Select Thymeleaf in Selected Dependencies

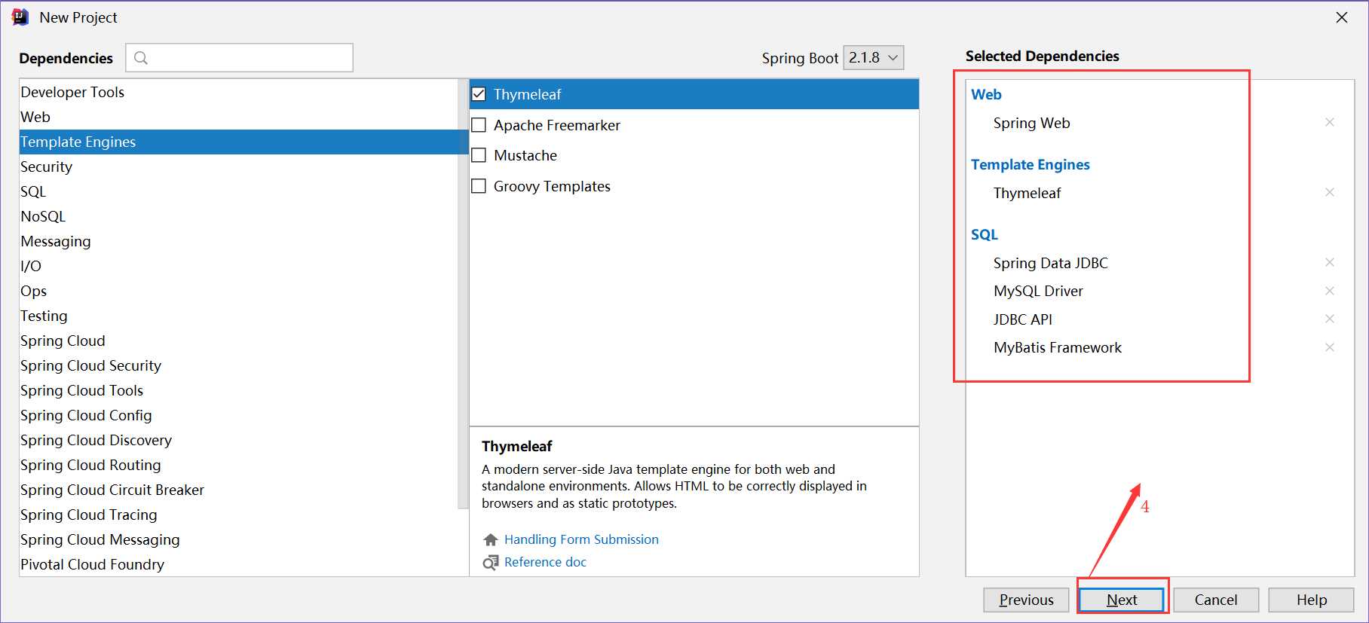point(1027,193)
